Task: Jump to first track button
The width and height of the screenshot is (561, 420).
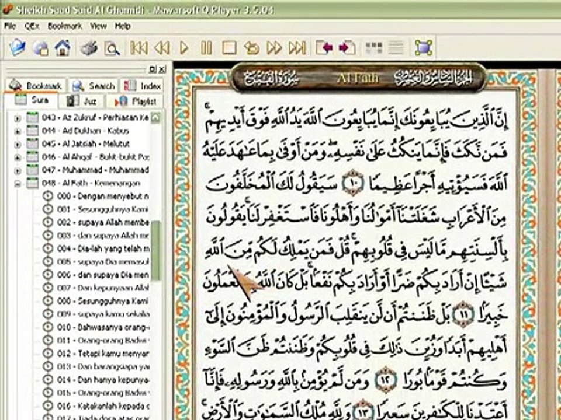Action: tap(139, 48)
